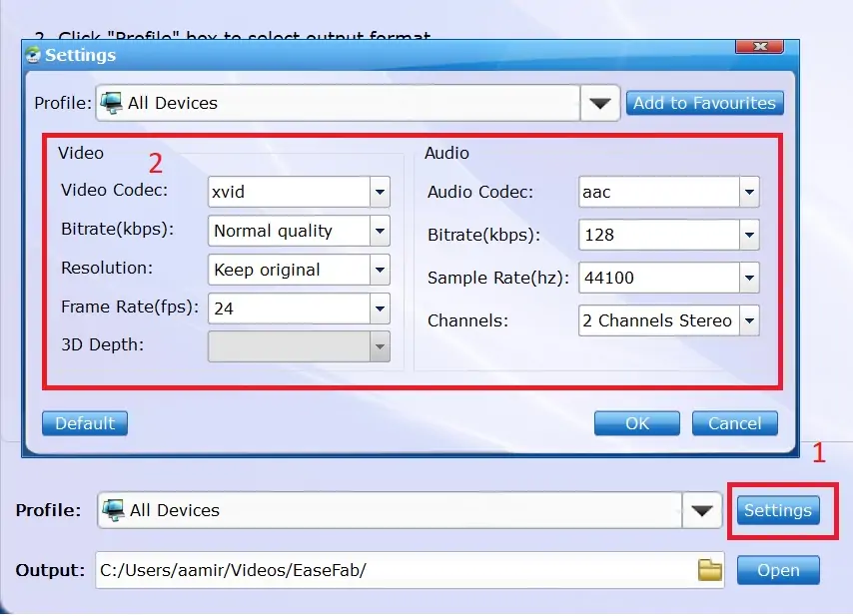This screenshot has height=616, width=853.
Task: Open the audio Bitrate 128 dropdown
Action: pyautogui.click(x=749, y=235)
